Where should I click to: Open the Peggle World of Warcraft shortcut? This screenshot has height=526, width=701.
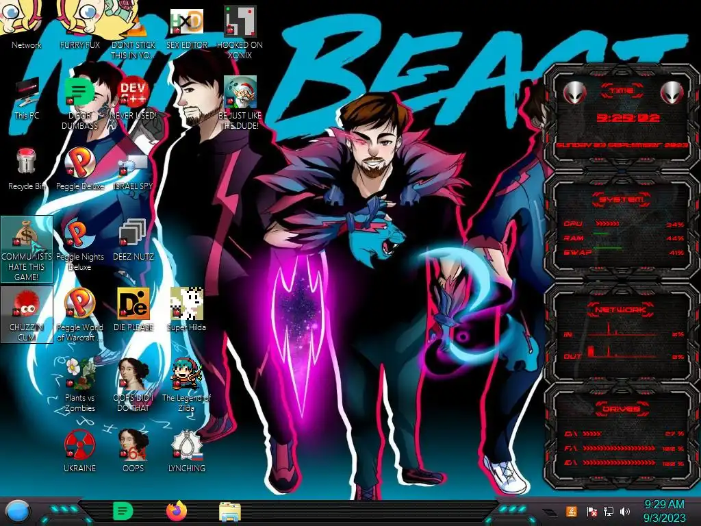tap(79, 315)
